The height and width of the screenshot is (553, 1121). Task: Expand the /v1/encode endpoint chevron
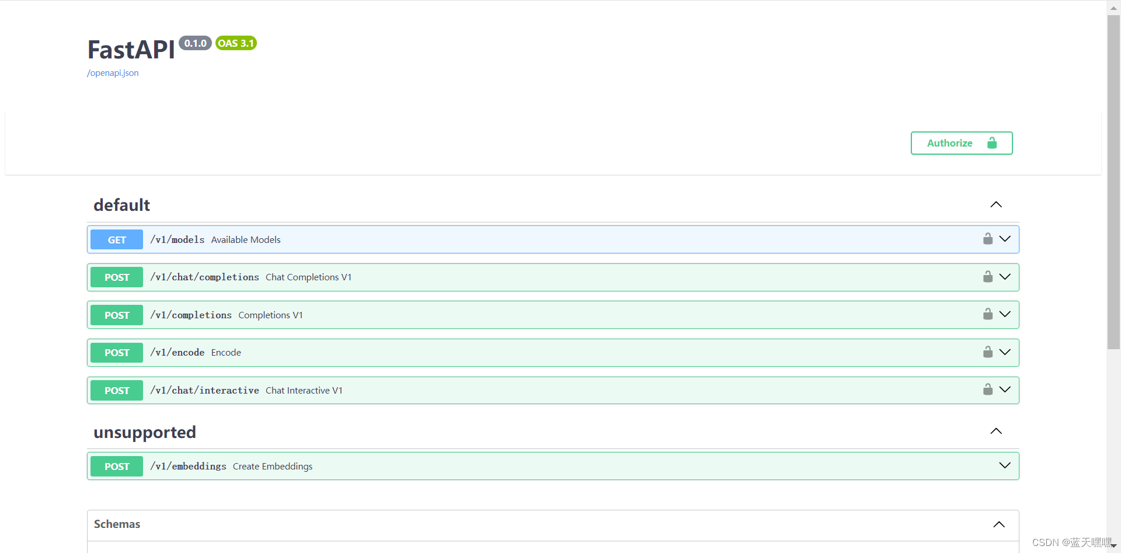click(x=1005, y=352)
